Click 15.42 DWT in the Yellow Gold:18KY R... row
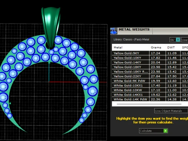188x141 pixels. (x=172, y=72)
